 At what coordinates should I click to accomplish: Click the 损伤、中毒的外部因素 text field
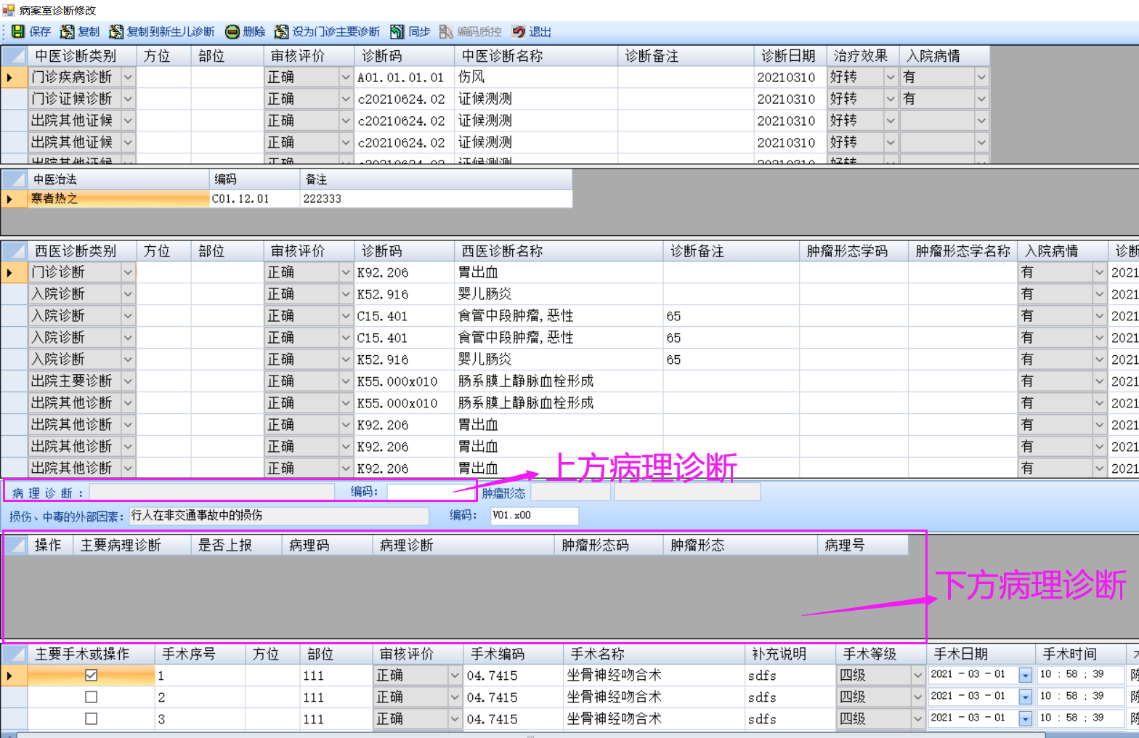[279, 516]
